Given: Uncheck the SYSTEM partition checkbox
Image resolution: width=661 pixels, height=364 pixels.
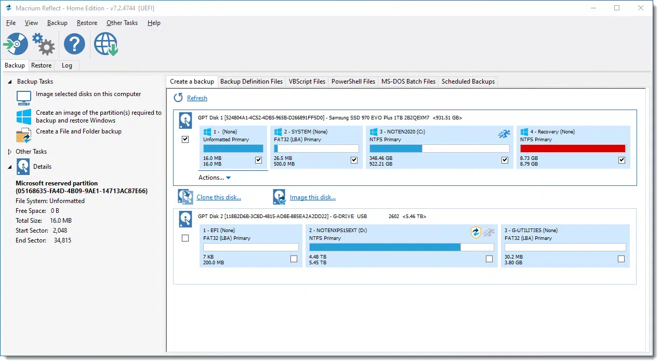Looking at the screenshot, I should click(354, 160).
